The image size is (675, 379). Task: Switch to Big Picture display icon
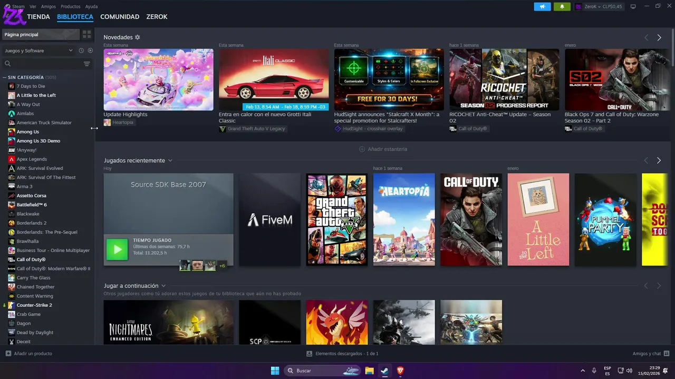point(633,6)
